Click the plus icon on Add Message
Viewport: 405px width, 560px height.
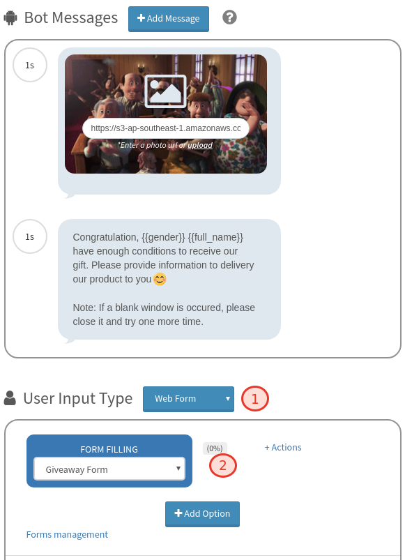(142, 18)
